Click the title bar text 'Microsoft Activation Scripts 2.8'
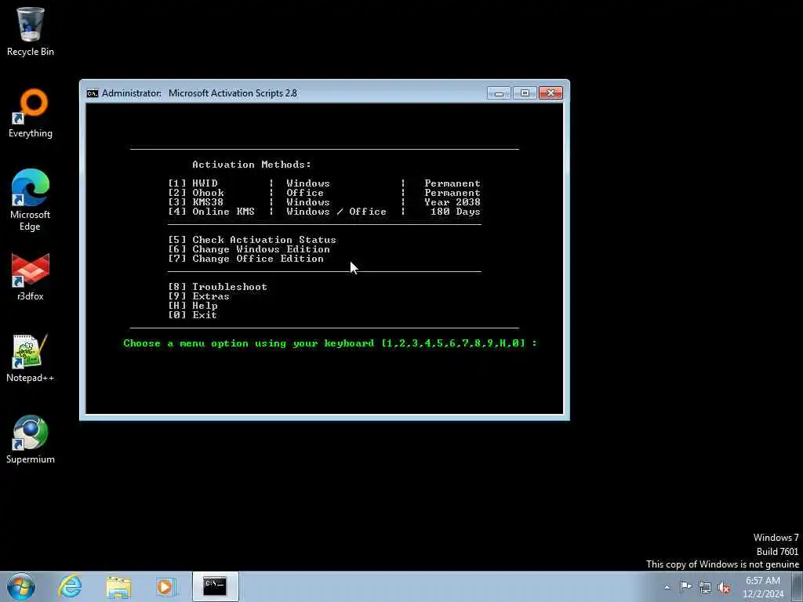This screenshot has height=602, width=803. (232, 93)
